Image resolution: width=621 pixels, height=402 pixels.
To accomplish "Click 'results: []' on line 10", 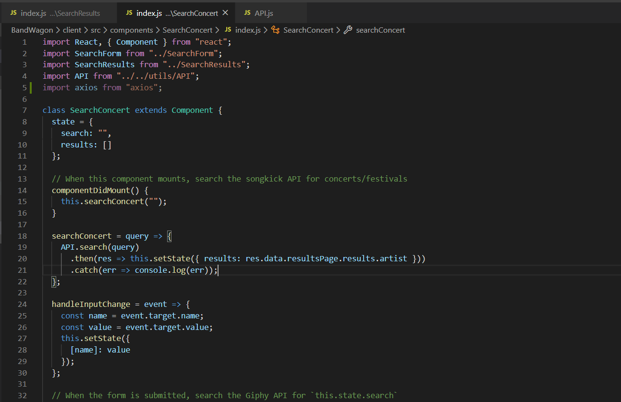I will coord(86,145).
